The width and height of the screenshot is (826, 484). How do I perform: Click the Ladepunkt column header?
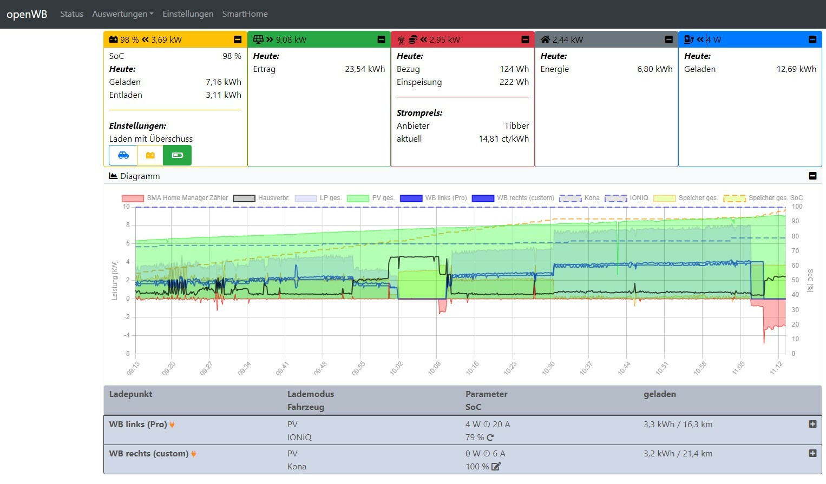pyautogui.click(x=130, y=394)
